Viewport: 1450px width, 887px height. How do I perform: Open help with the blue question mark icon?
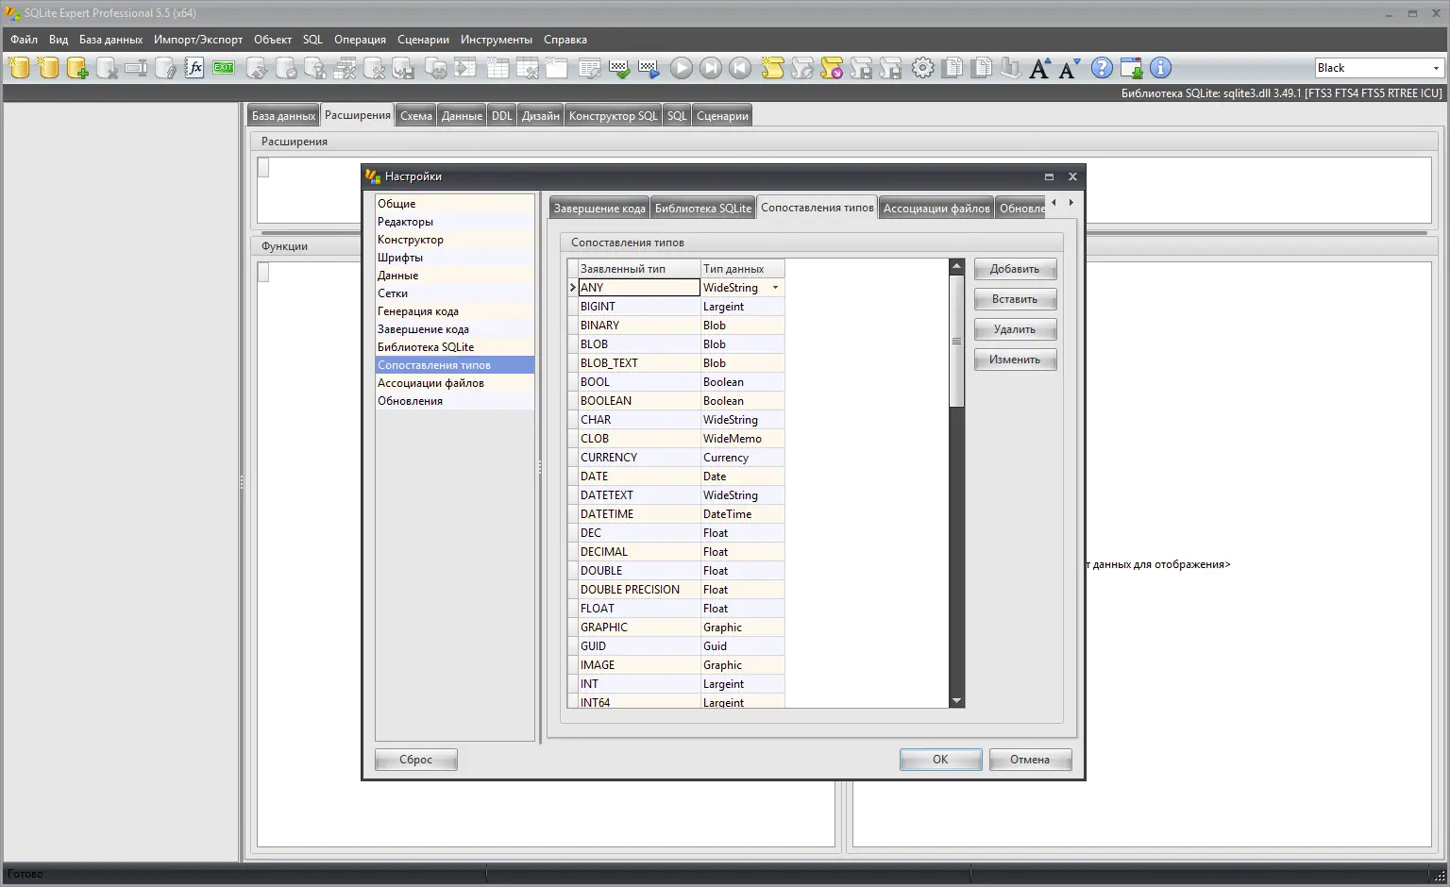coord(1102,68)
